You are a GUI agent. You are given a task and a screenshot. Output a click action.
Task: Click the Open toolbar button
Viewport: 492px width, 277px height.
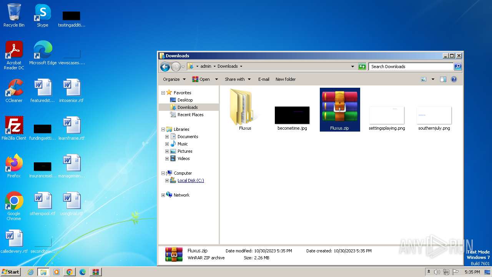(x=201, y=79)
